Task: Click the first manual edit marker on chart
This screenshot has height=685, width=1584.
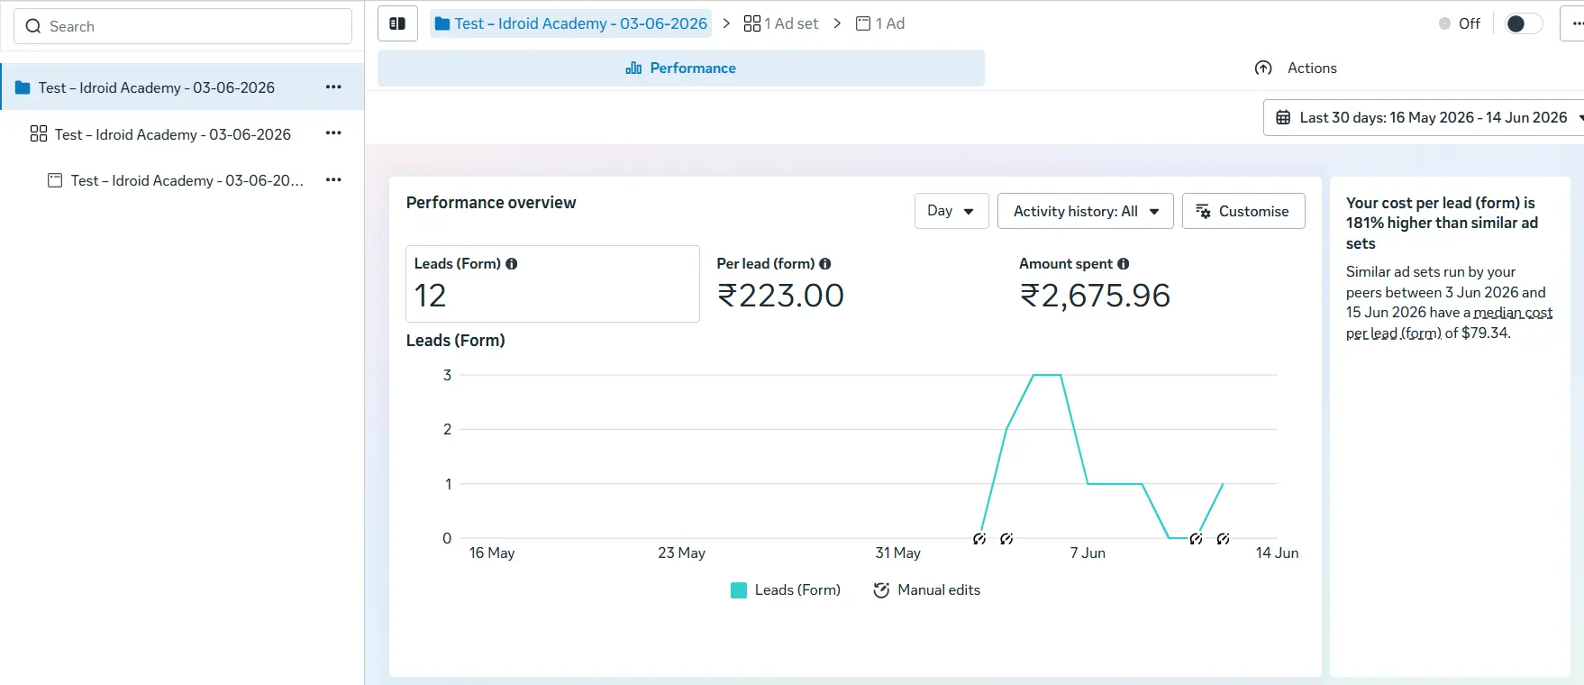Action: pos(979,539)
